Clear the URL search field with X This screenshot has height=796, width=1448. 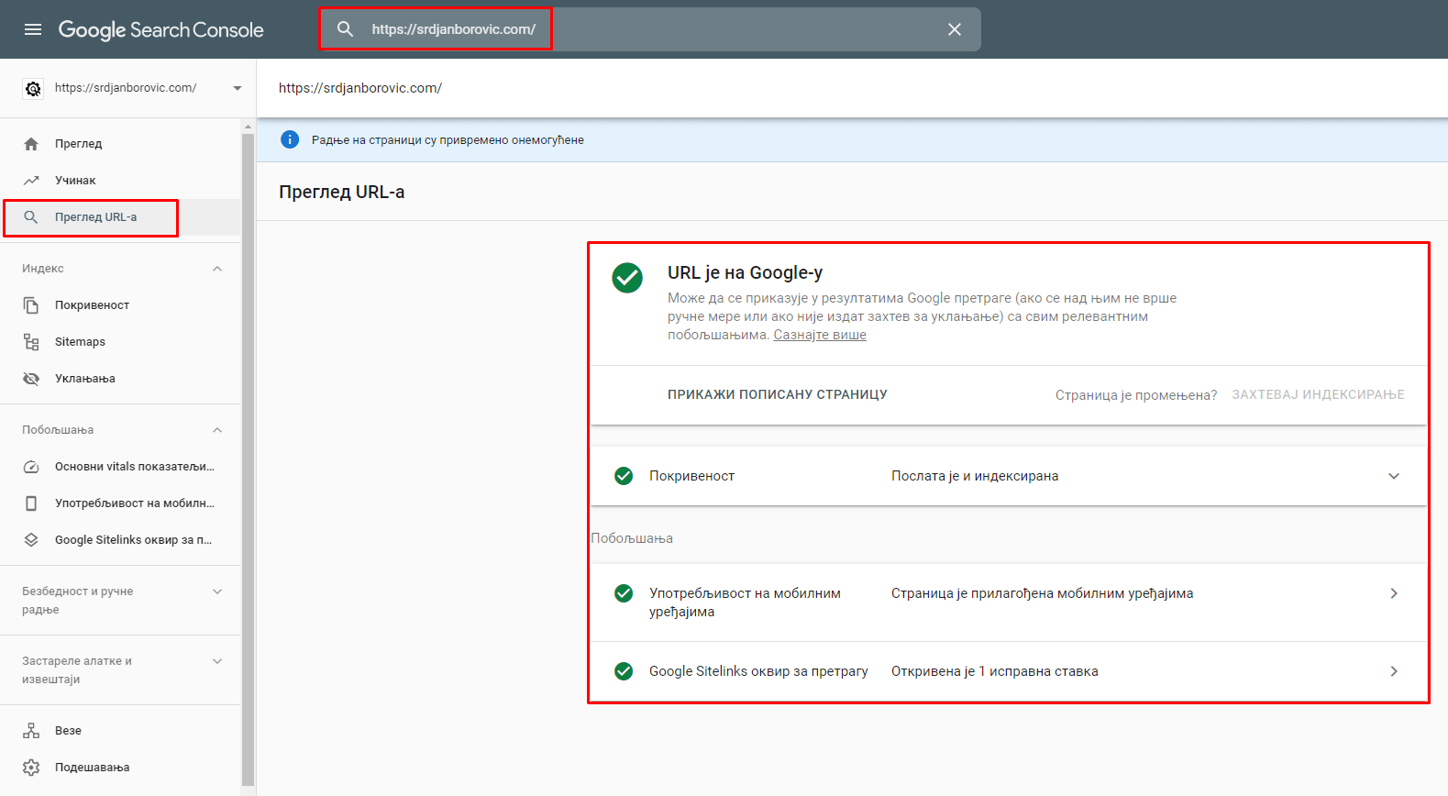coord(955,29)
